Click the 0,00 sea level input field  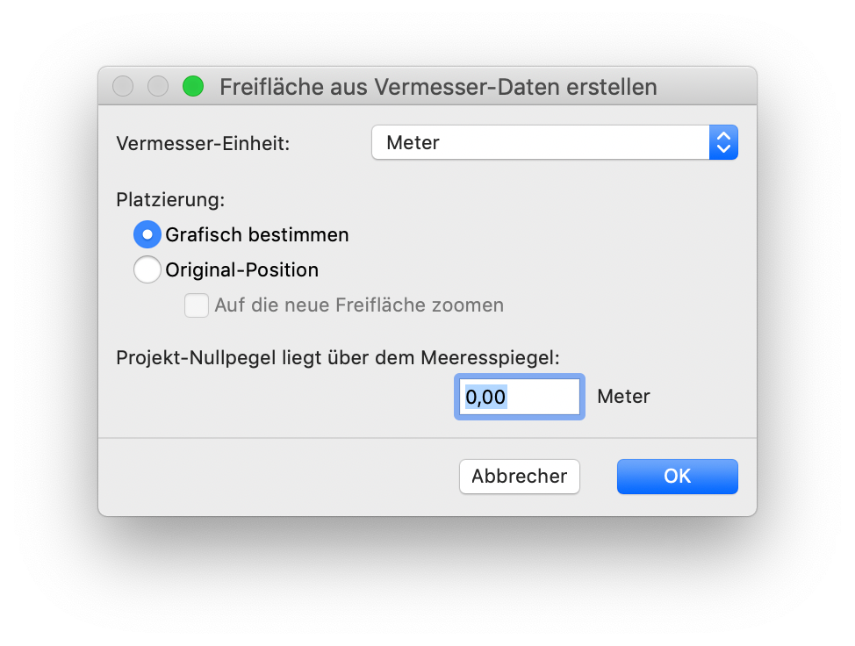click(519, 397)
